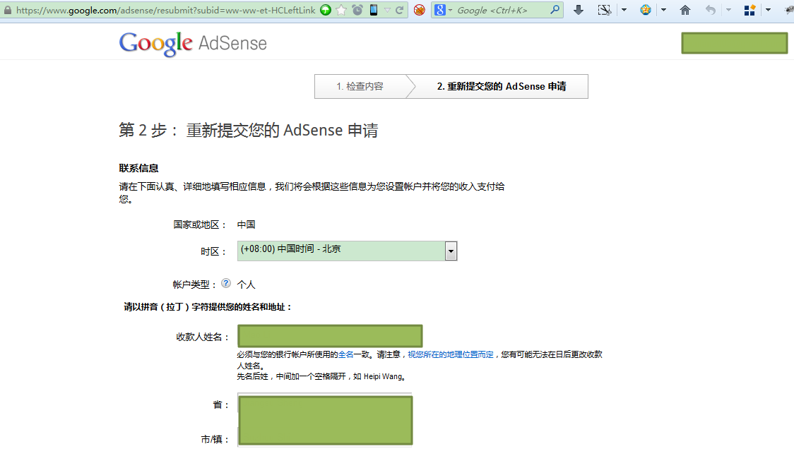Click the undo back-arrow toolbar icon

(x=711, y=10)
